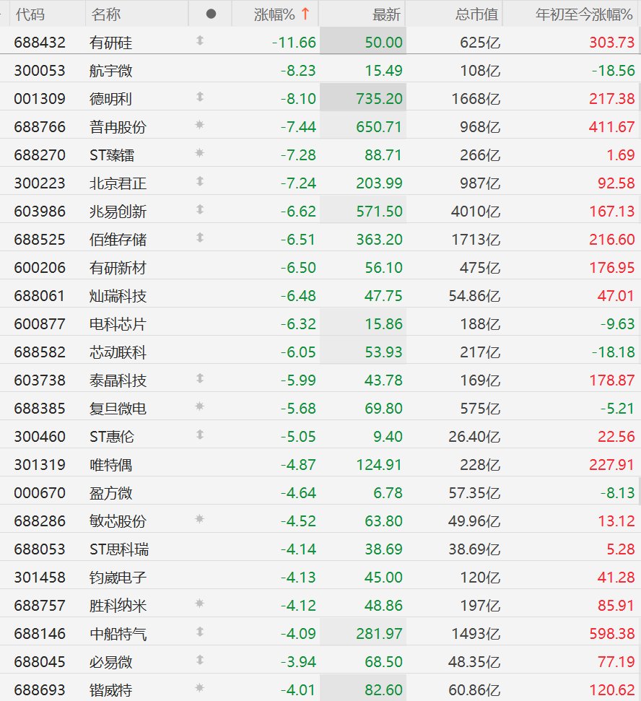Viewport: 641px width, 701px height.
Task: Select the 芯动联科 stock name
Action: pyautogui.click(x=118, y=352)
